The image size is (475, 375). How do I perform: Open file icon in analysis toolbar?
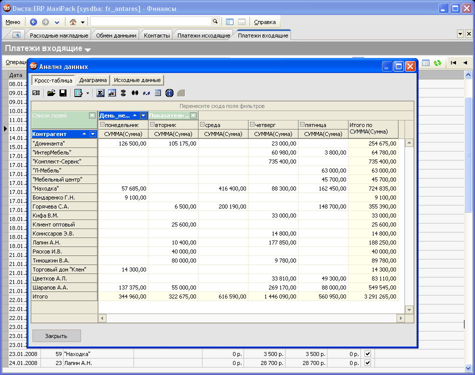click(51, 93)
